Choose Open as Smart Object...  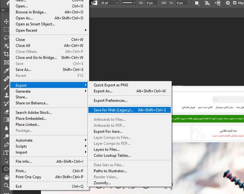coord(50,24)
